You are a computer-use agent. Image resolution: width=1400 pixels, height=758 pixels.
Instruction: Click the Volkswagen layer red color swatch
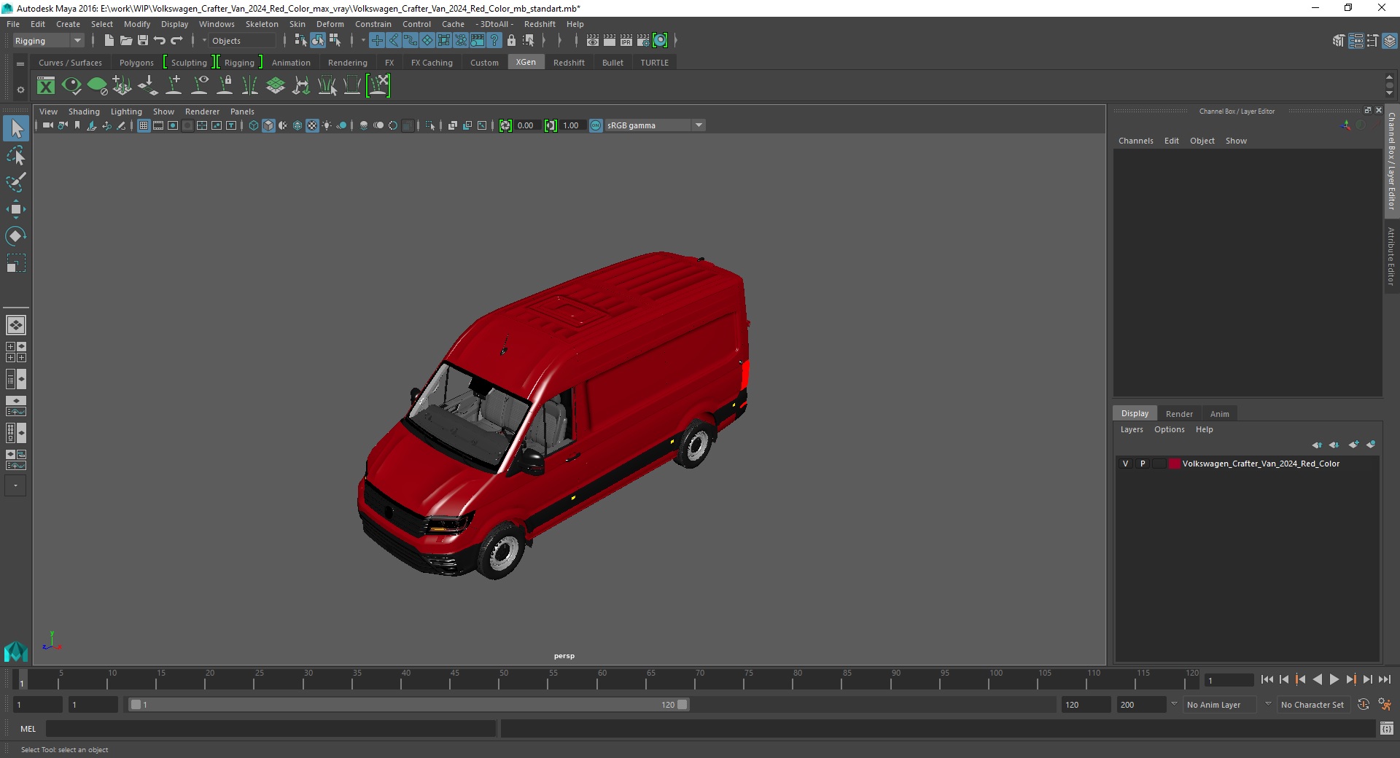pos(1174,464)
